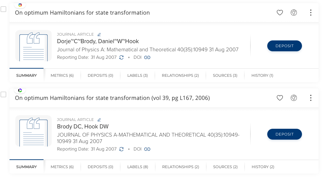Open Metrics (6) tab on first record
This screenshot has width=322, height=177.
62,75
